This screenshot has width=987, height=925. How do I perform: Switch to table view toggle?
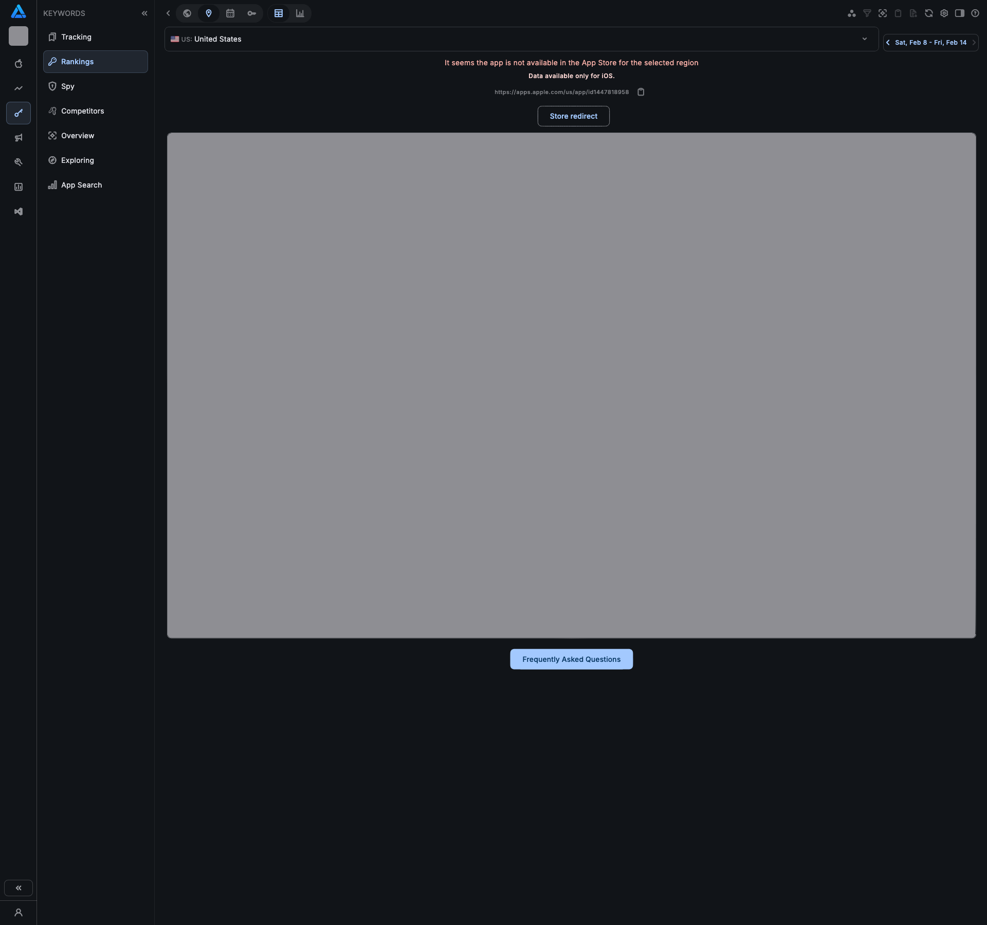279,13
